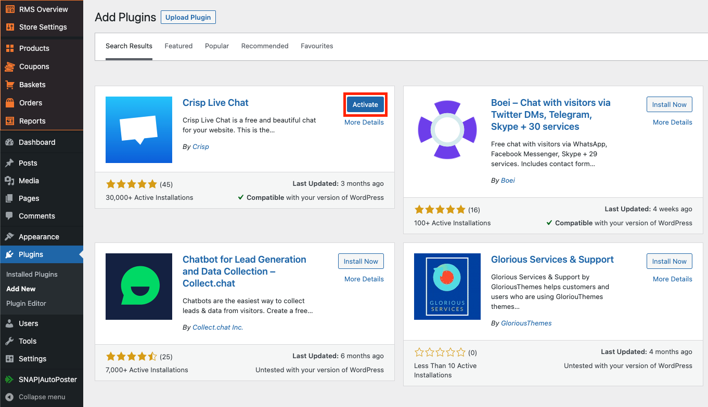708x407 pixels.
Task: Click the Coupons ticket icon
Action: tap(10, 66)
